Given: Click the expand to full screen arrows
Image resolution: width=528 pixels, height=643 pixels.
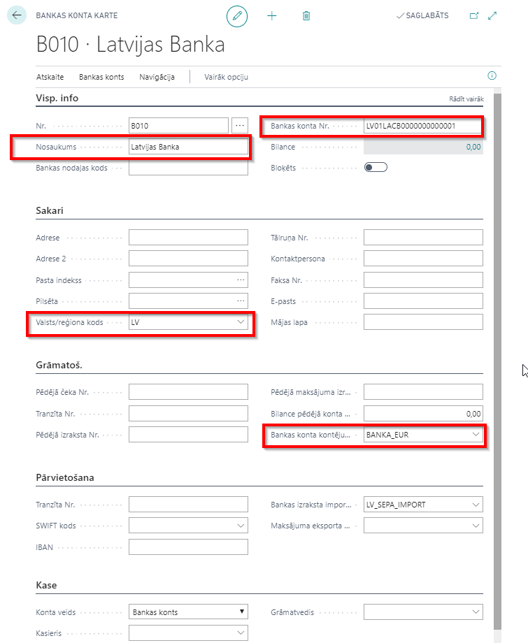Looking at the screenshot, I should tap(492, 15).
